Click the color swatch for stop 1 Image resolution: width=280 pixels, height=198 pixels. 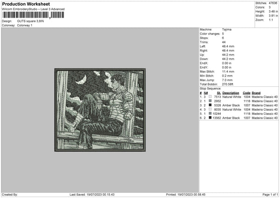(x=210, y=97)
